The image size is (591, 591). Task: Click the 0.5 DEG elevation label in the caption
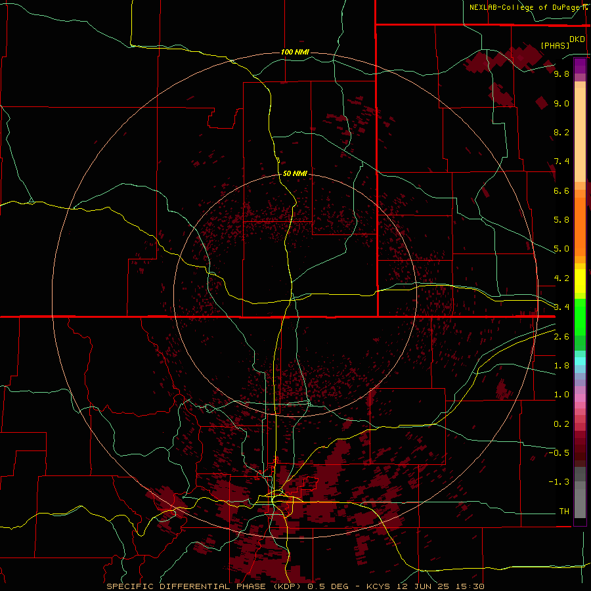(329, 586)
